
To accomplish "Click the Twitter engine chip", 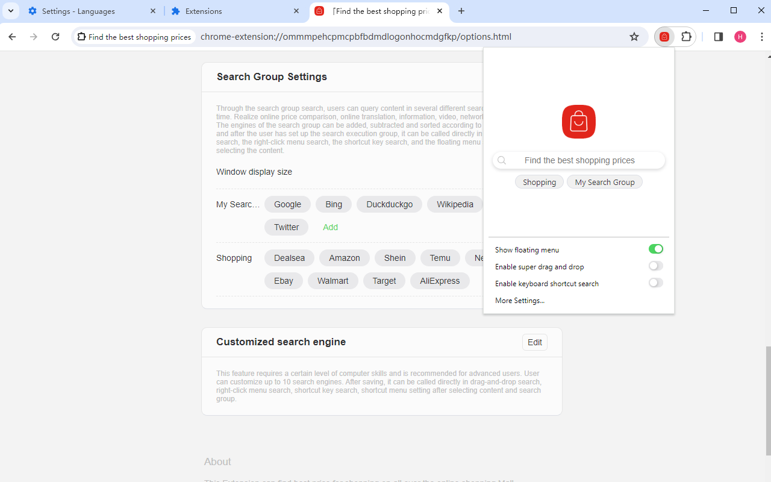I will [287, 227].
